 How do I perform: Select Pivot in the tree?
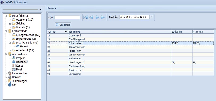(x=19, y=70)
